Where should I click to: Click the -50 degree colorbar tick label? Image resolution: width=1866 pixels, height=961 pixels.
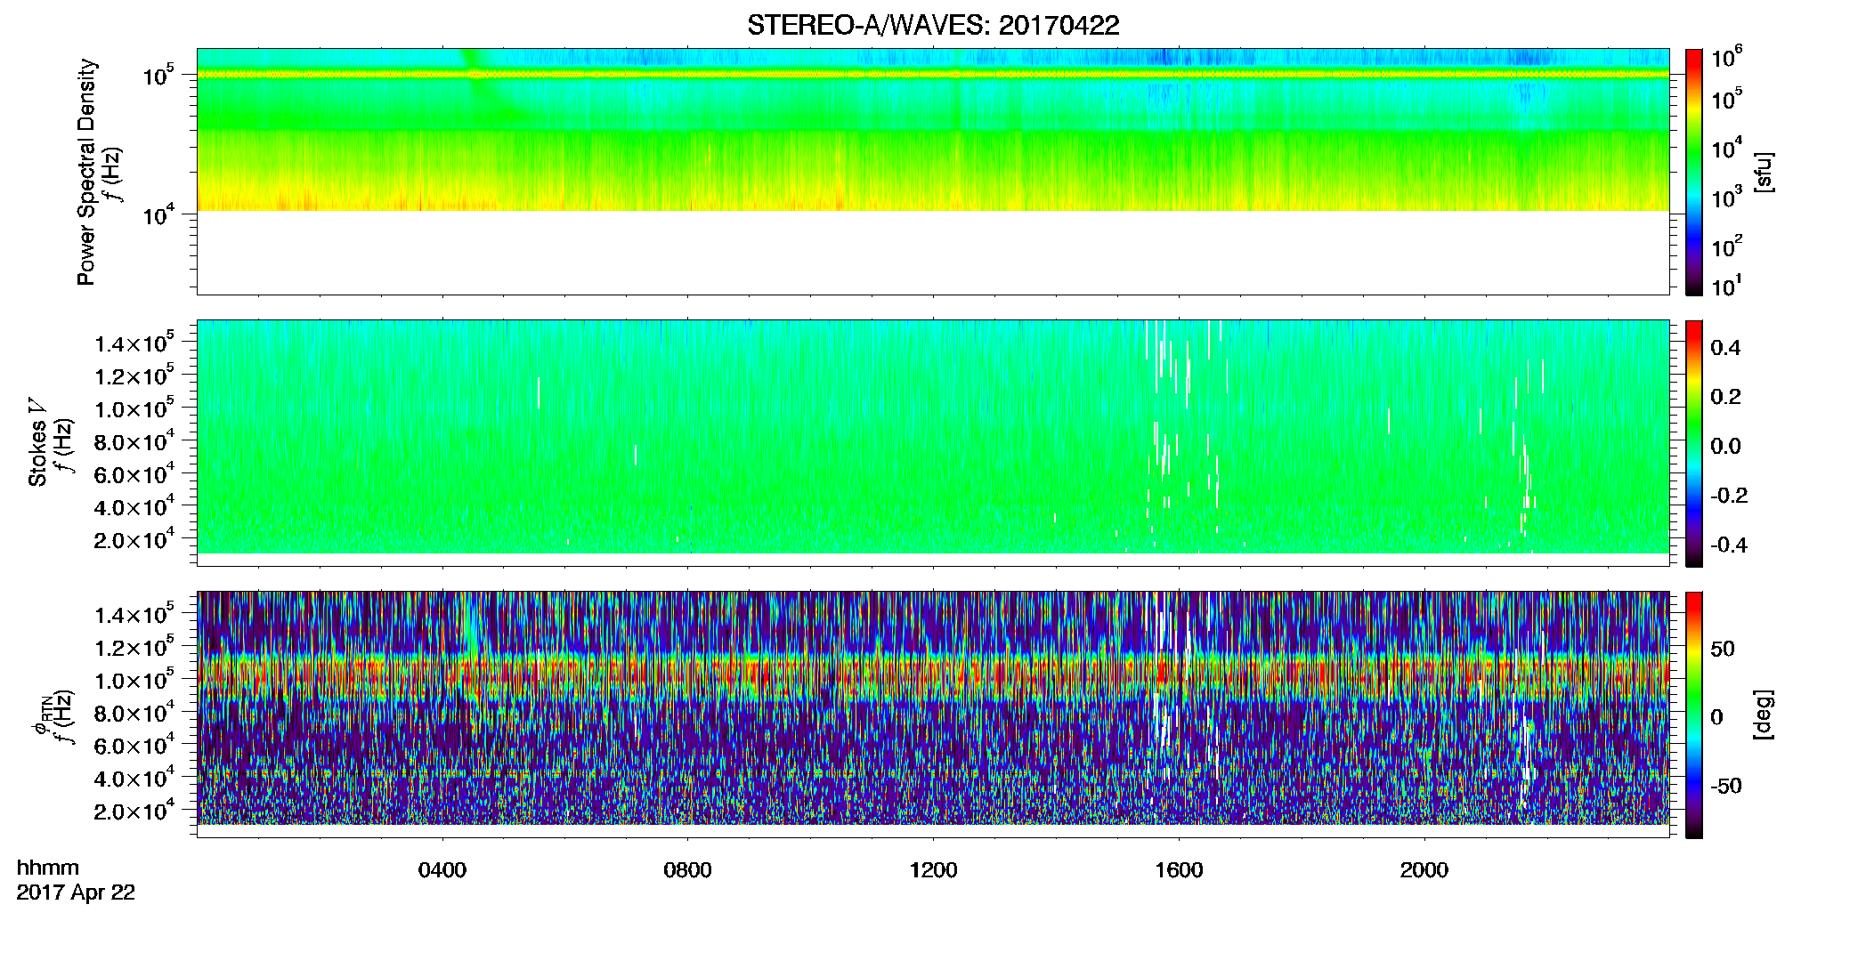point(1726,787)
